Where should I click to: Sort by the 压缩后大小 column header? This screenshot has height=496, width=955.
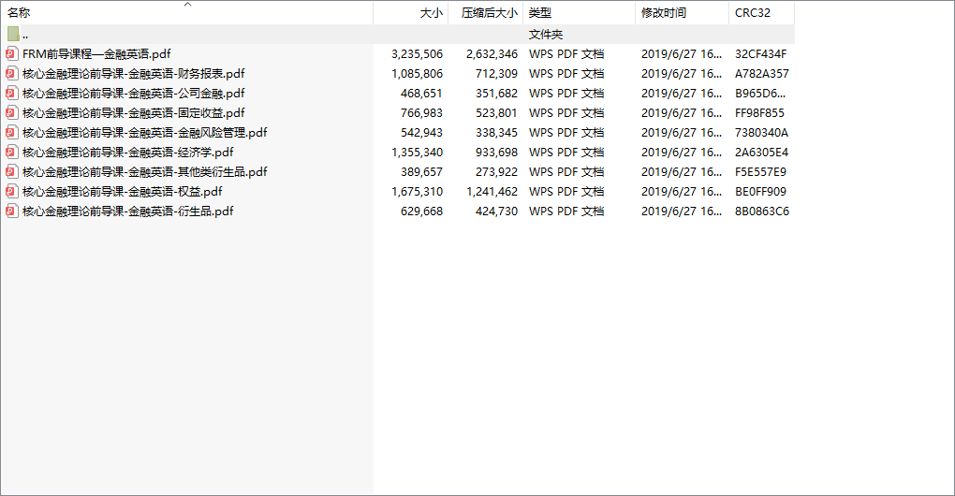tap(489, 13)
